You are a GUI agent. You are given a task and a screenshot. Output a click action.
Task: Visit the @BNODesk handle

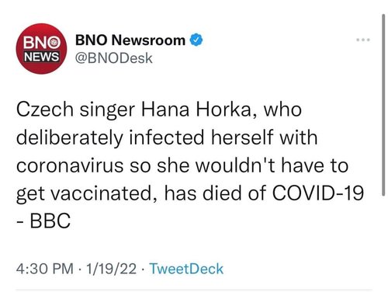[x=113, y=58]
